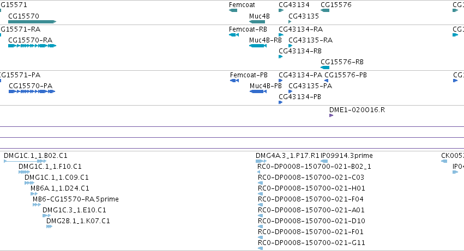Click the CG15570-RA transcript label text

tap(30, 40)
